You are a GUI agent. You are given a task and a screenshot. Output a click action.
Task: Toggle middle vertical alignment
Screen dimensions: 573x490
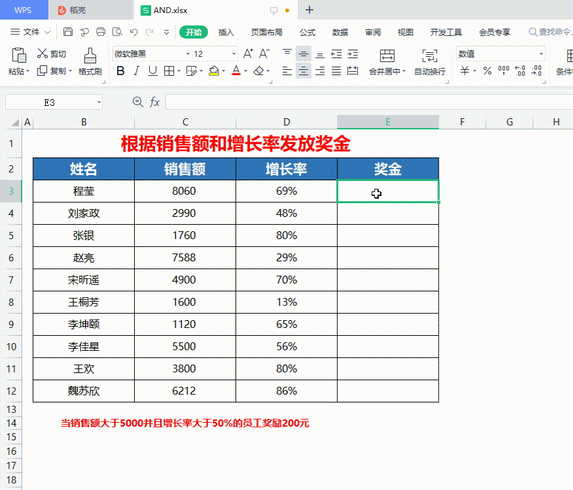pos(304,54)
